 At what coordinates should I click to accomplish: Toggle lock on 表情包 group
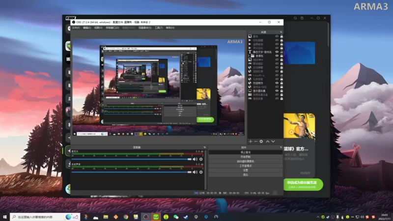(281, 55)
